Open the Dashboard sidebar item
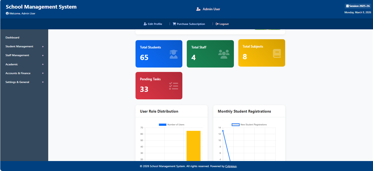 (12, 37)
